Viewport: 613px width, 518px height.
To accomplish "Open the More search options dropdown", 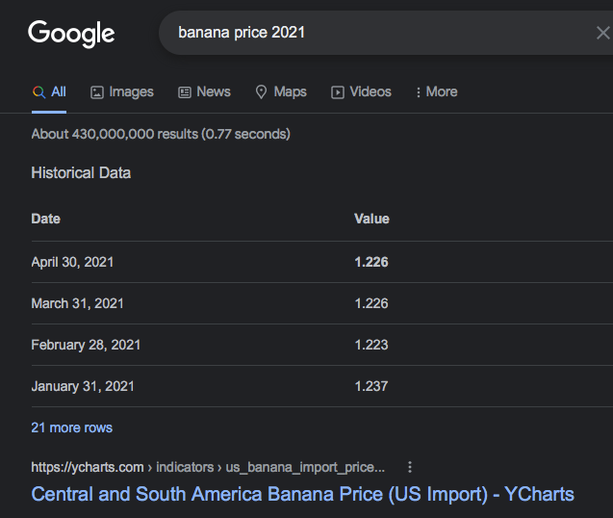I will [436, 92].
